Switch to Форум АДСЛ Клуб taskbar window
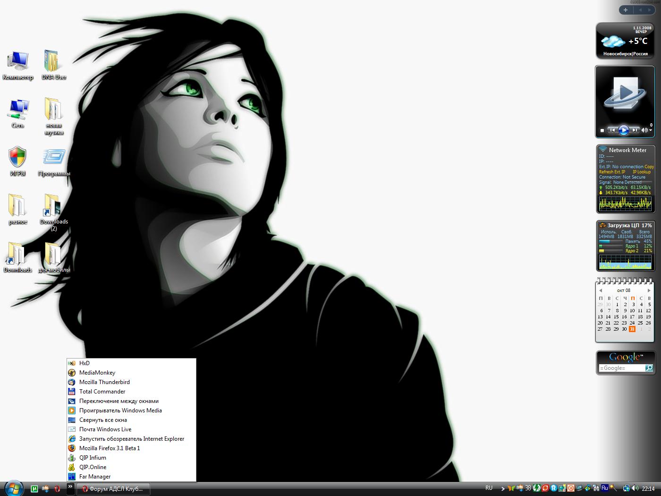 tap(113, 489)
